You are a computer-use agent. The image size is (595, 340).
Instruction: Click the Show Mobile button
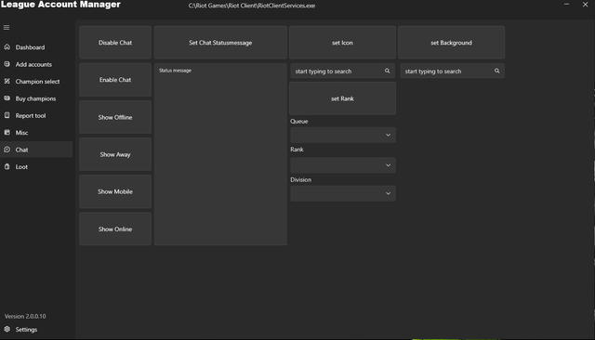click(x=115, y=191)
